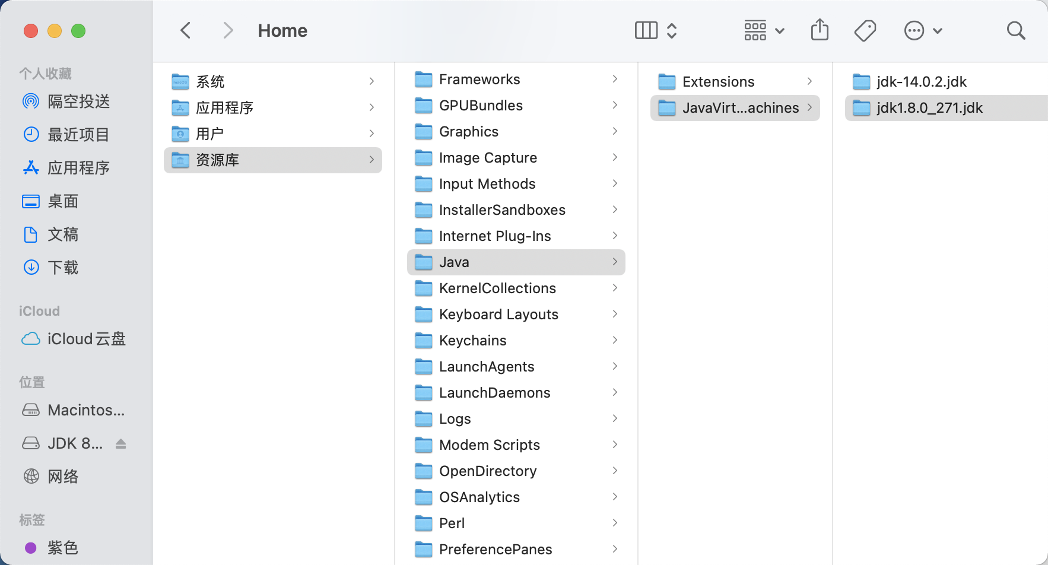Select the jdk-14.0.2.jdk folder
The width and height of the screenshot is (1048, 565).
pos(946,81)
